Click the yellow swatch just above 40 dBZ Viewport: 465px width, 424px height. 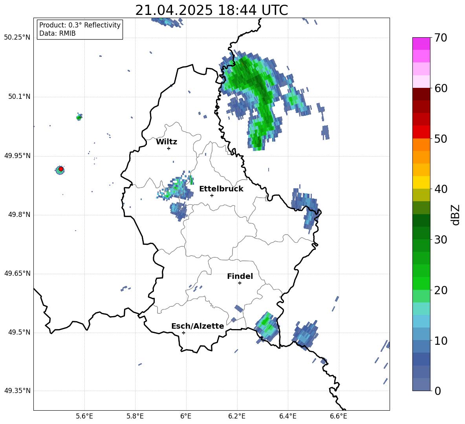tap(421, 182)
